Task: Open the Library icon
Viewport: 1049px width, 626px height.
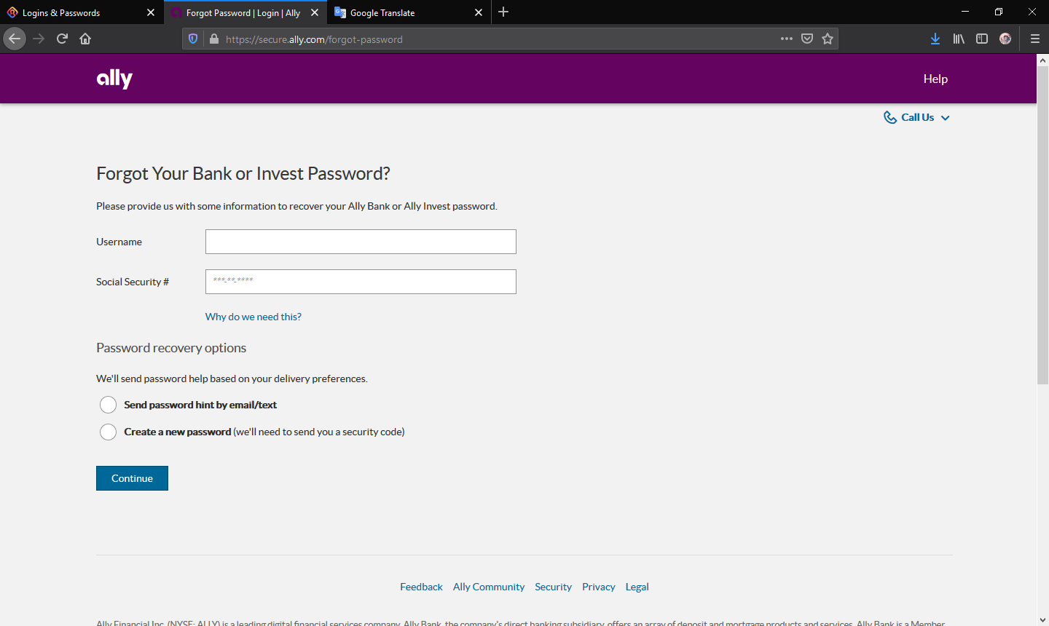Action: pyautogui.click(x=959, y=39)
